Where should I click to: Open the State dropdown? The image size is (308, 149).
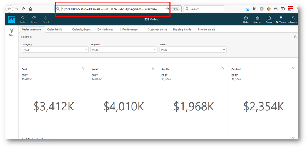[193, 50]
